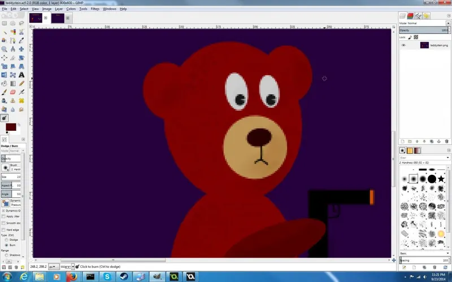Open the brushes dock configuration menu
The height and width of the screenshot is (282, 452).
point(449,150)
